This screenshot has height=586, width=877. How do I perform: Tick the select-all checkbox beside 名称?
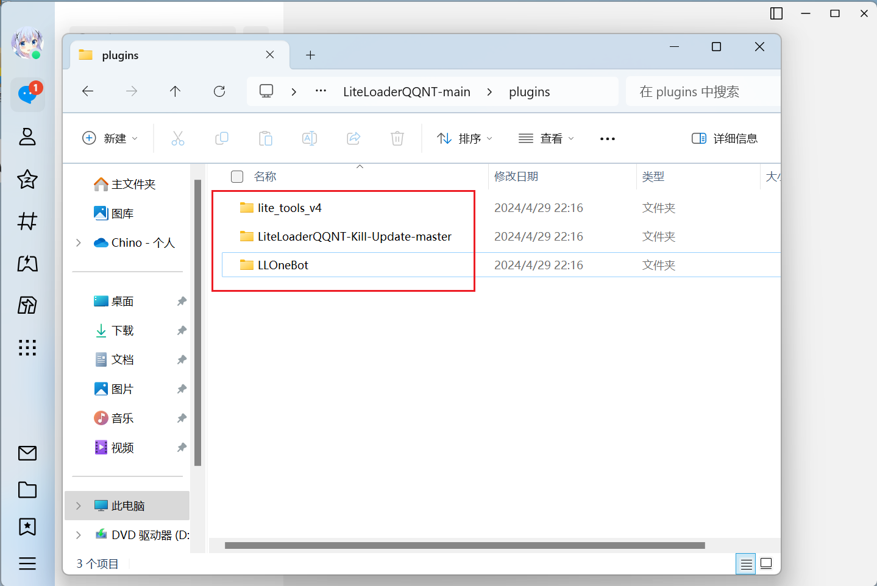pos(237,177)
